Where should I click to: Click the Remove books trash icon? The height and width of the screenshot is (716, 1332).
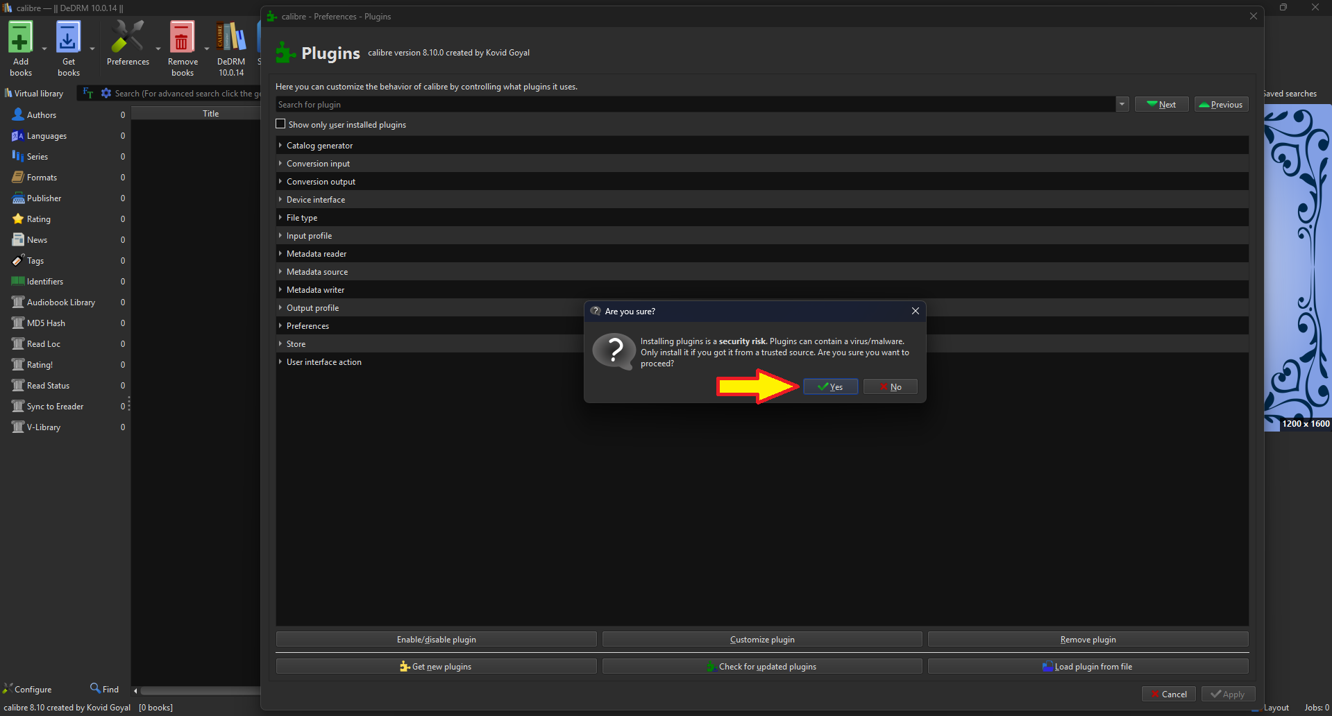[182, 38]
